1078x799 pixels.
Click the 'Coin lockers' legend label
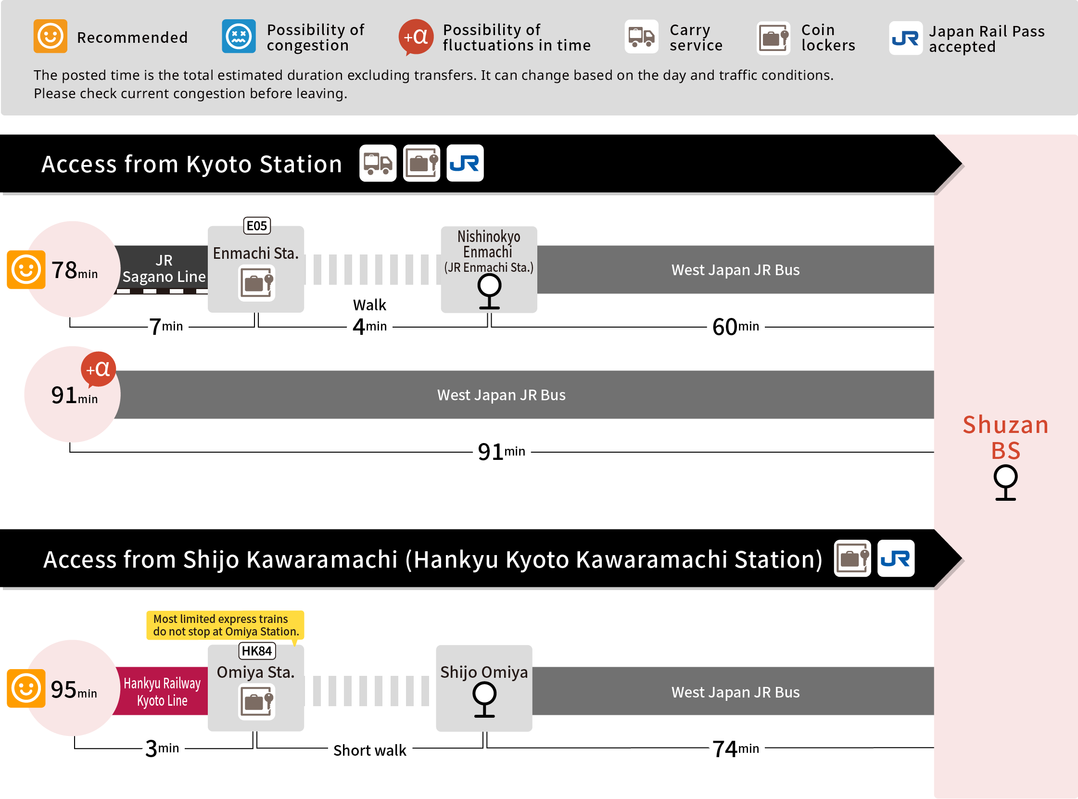click(828, 37)
